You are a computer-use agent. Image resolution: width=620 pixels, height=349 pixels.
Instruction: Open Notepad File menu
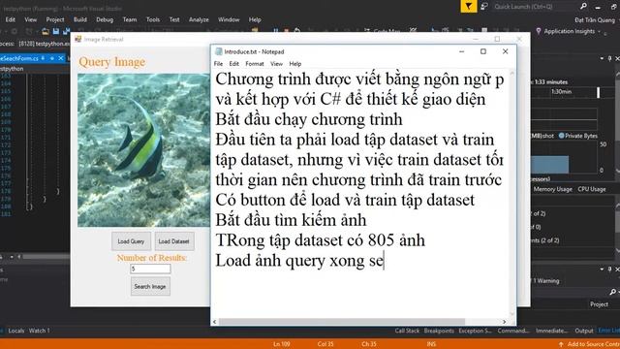pos(218,63)
